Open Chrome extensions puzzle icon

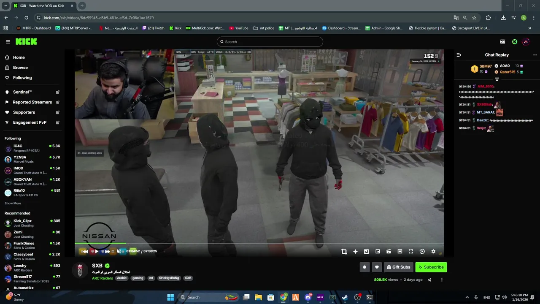(x=488, y=18)
